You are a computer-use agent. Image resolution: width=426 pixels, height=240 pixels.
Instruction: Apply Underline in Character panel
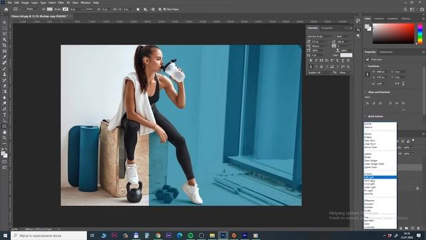(343, 61)
